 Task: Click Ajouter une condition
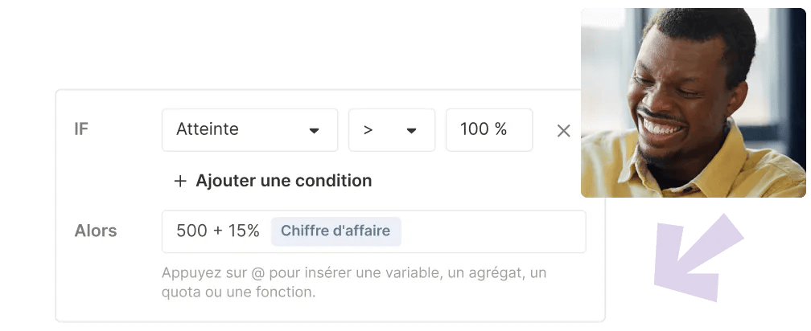(x=283, y=181)
